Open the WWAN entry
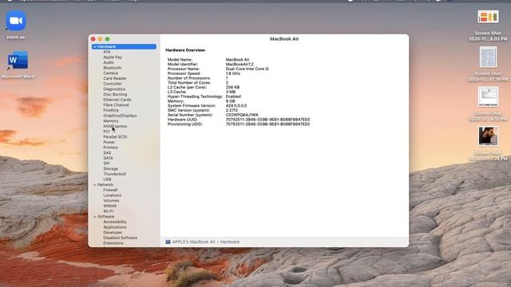This screenshot has height=287, width=511. pyautogui.click(x=110, y=206)
